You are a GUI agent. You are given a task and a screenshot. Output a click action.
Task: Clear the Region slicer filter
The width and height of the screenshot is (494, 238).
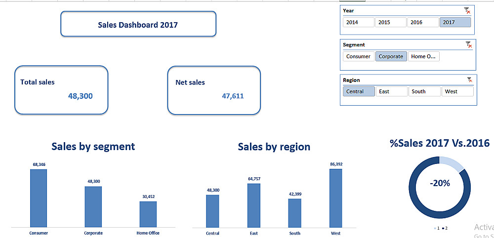click(470, 80)
